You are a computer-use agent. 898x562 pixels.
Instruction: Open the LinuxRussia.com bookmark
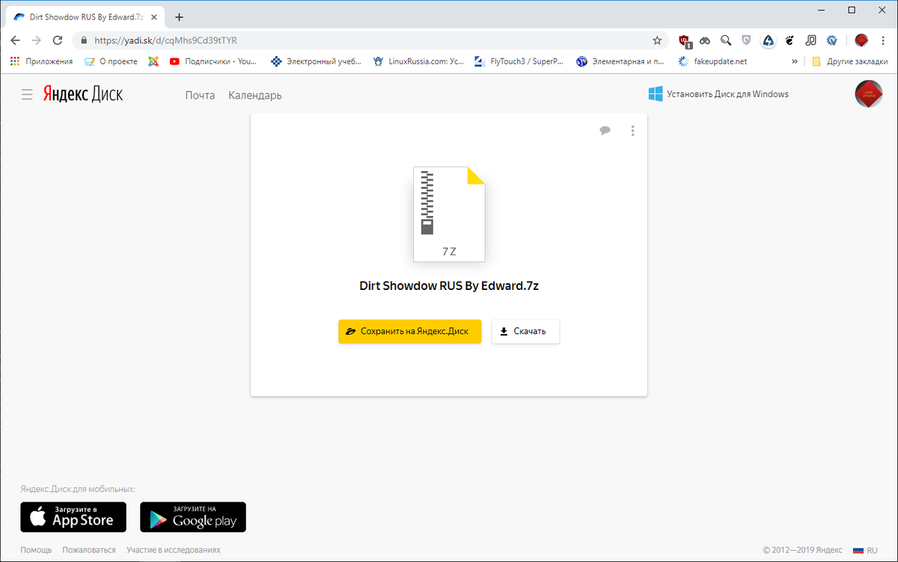[419, 61]
